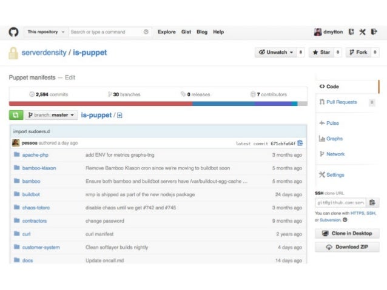The image size is (387, 290).
Task: Click the is-puppet repository title link
Action: pyautogui.click(x=90, y=53)
